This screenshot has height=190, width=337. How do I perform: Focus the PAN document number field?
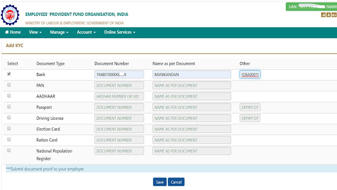119,85
